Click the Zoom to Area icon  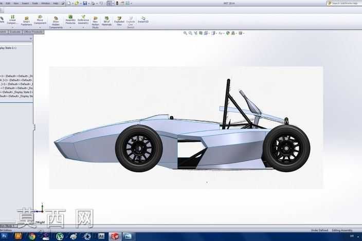(190, 33)
